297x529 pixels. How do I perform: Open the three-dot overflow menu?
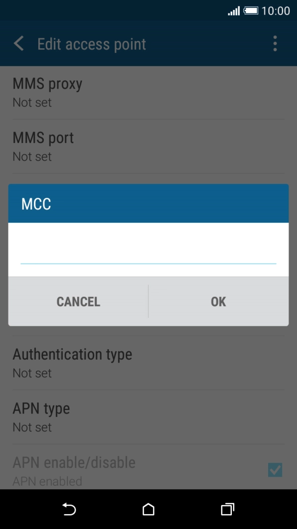(x=275, y=43)
